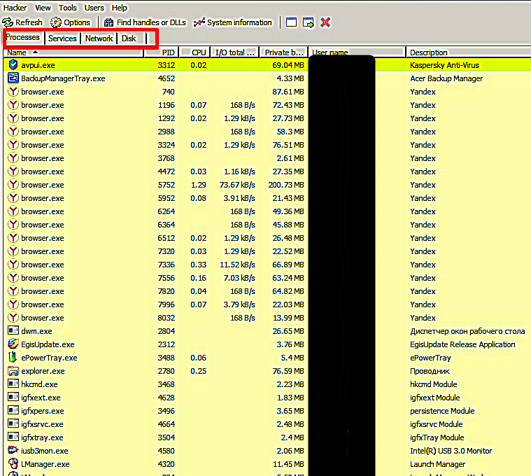Select dwm.exe process name
The width and height of the screenshot is (531, 476).
tap(36, 331)
